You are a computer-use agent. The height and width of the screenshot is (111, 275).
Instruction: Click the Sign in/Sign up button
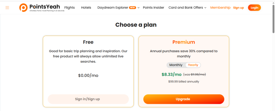point(88,99)
